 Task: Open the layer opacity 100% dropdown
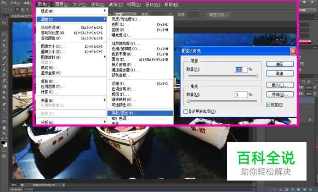[x=314, y=88]
